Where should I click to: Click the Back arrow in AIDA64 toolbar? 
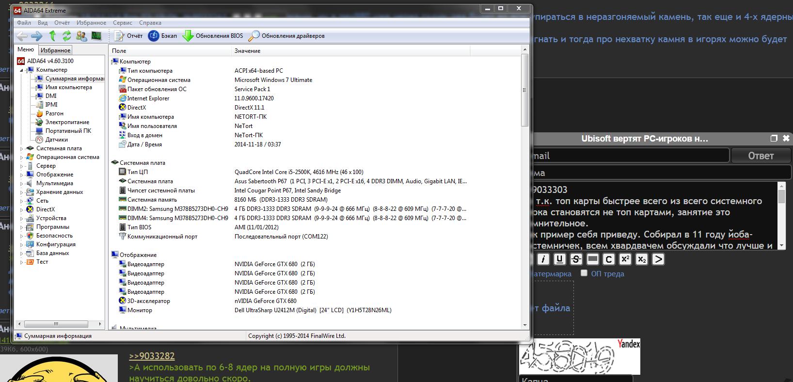click(x=22, y=36)
